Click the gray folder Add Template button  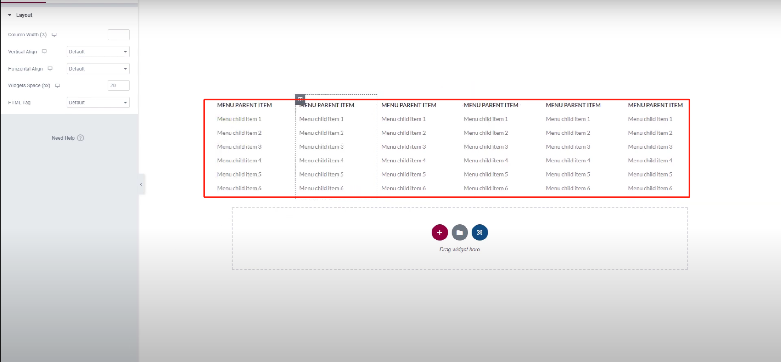[460, 233]
